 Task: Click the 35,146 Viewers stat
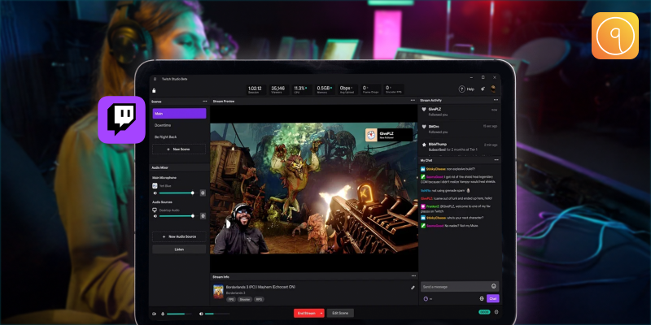click(278, 89)
